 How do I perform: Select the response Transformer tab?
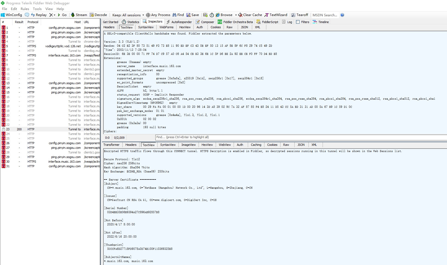112,145
